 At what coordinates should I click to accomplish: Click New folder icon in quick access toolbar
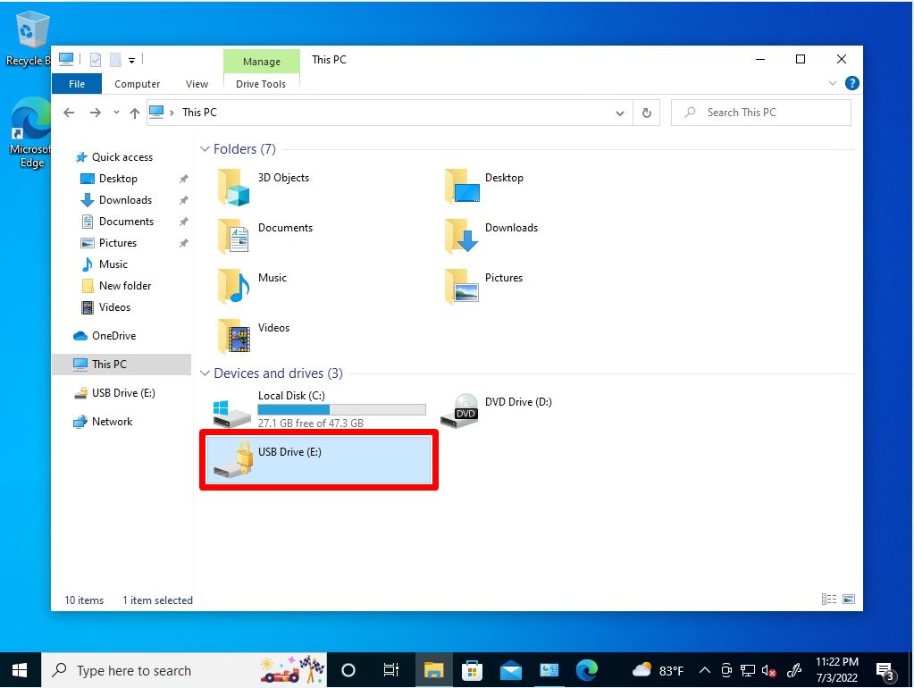click(115, 60)
